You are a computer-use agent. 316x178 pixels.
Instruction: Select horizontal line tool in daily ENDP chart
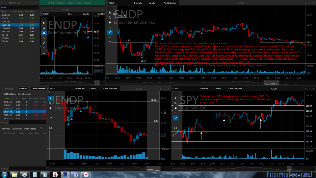point(44,48)
